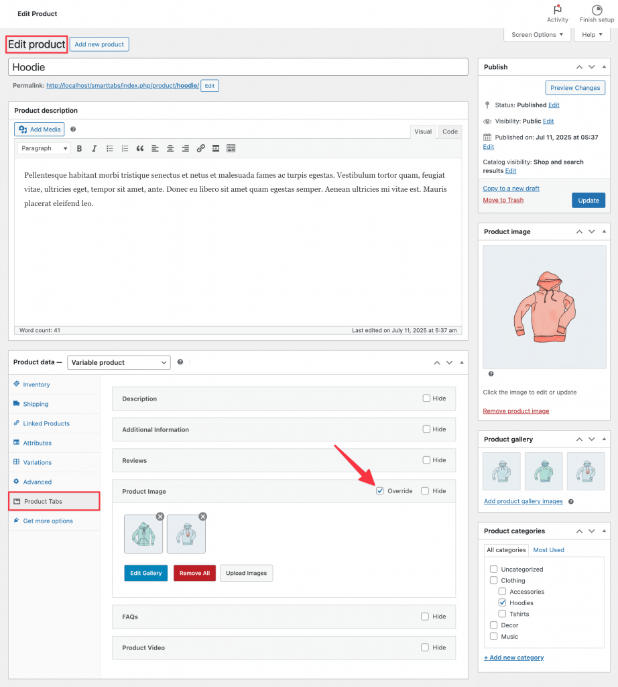The width and height of the screenshot is (618, 687).
Task: Move Product data box down
Action: (449, 363)
